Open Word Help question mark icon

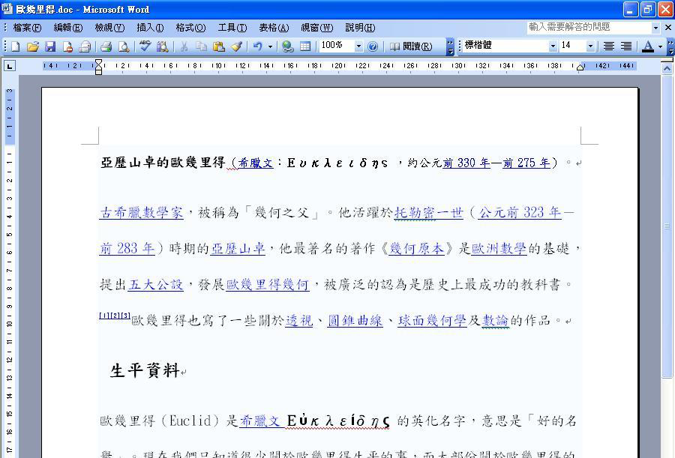373,46
